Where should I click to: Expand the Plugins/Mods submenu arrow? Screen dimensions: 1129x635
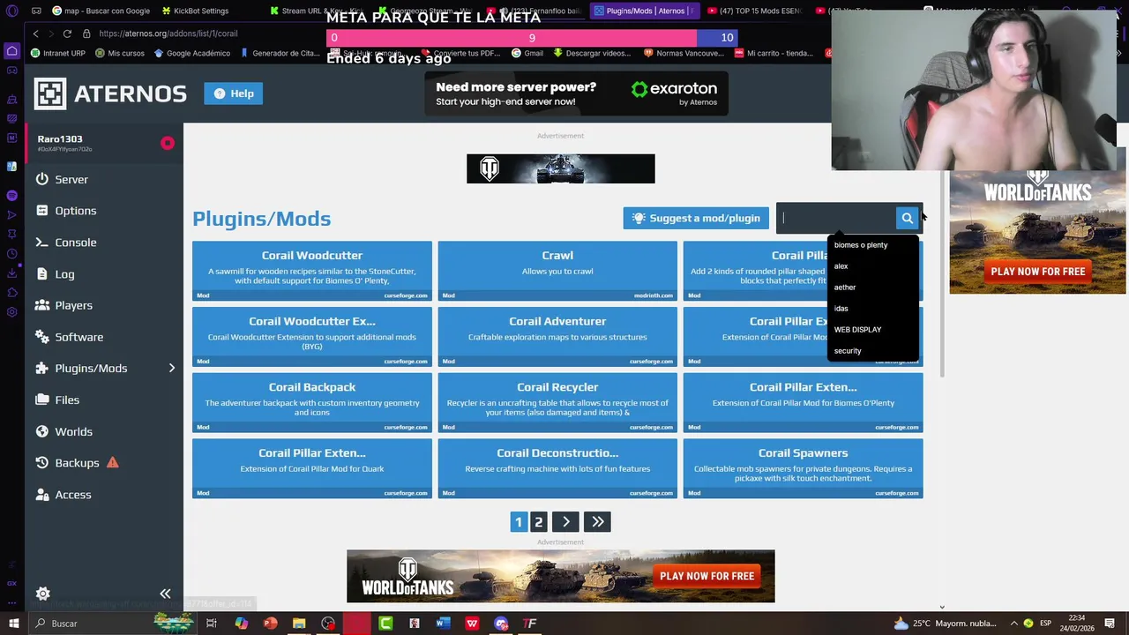(172, 368)
